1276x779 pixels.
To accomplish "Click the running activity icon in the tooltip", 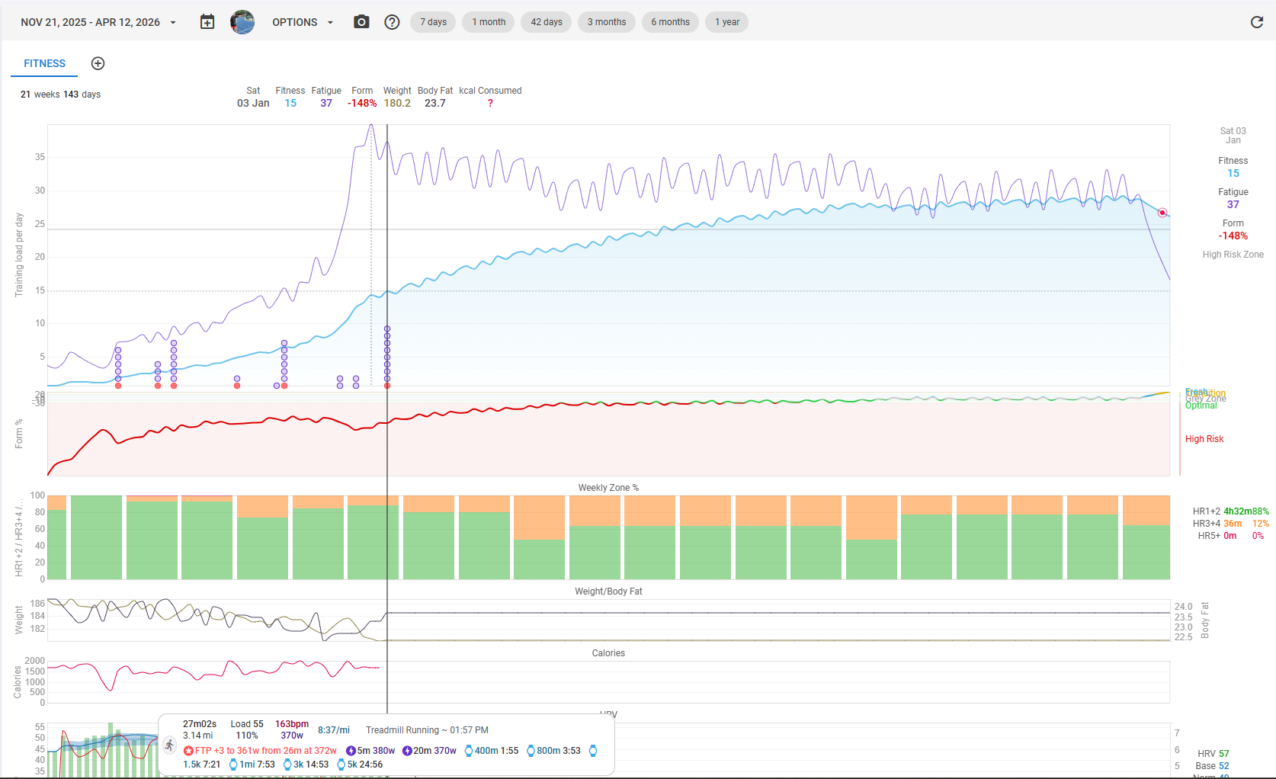I will (169, 745).
